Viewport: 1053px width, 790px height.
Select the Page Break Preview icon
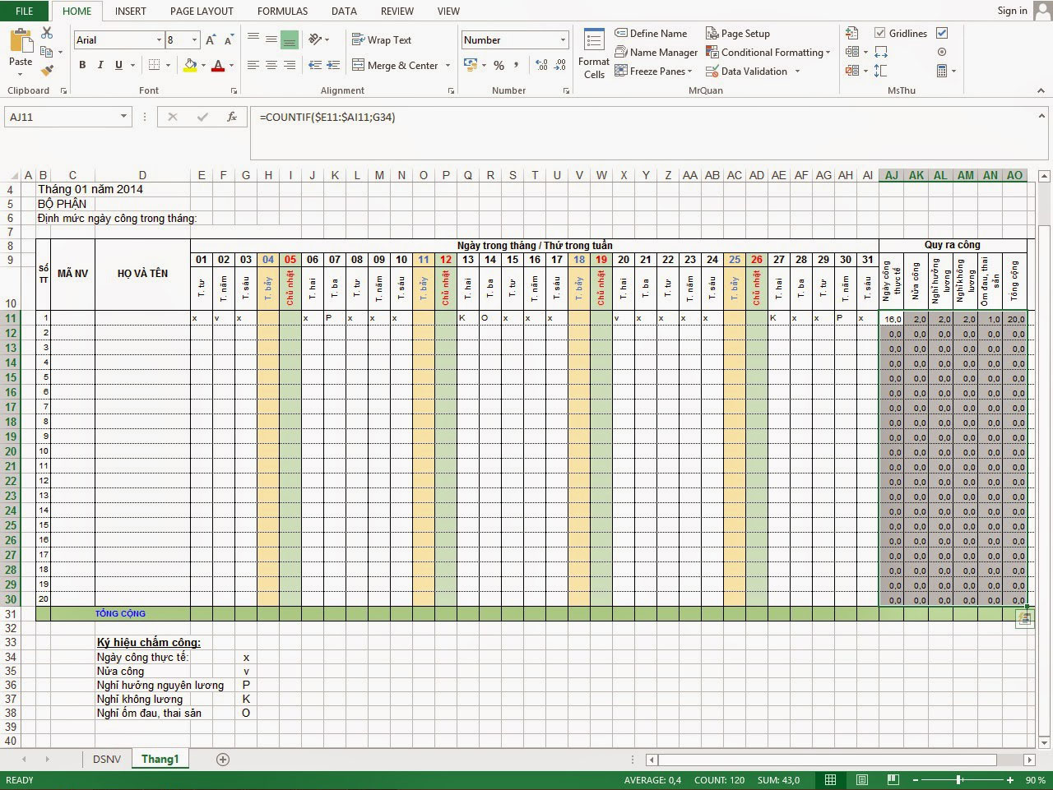pyautogui.click(x=892, y=779)
